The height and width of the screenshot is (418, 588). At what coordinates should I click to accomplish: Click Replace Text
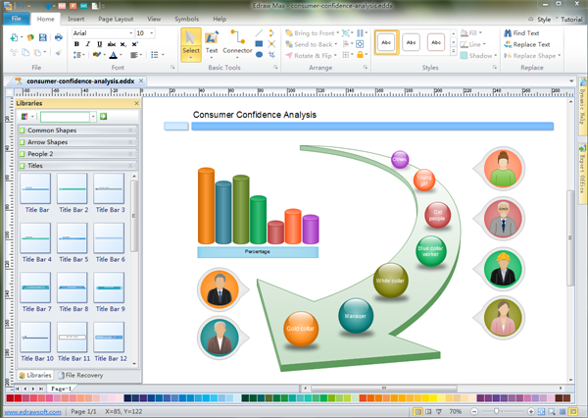(x=527, y=44)
